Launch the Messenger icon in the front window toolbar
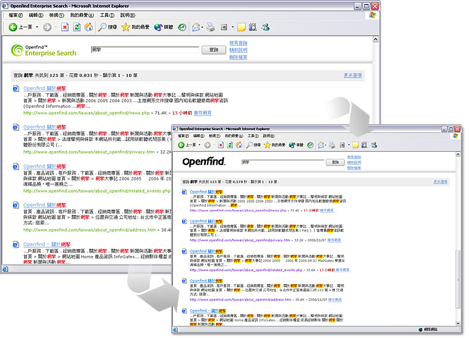The width and height of the screenshot is (469, 338). click(374, 145)
